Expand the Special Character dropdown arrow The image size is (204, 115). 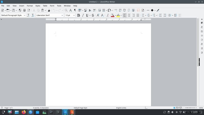pyautogui.click(x=112, y=10)
